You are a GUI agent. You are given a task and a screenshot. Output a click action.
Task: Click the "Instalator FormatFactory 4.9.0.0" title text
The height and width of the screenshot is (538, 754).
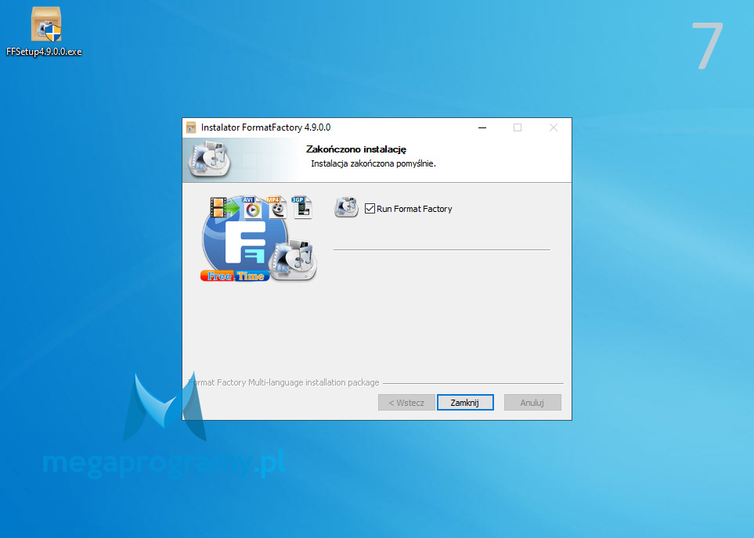266,127
